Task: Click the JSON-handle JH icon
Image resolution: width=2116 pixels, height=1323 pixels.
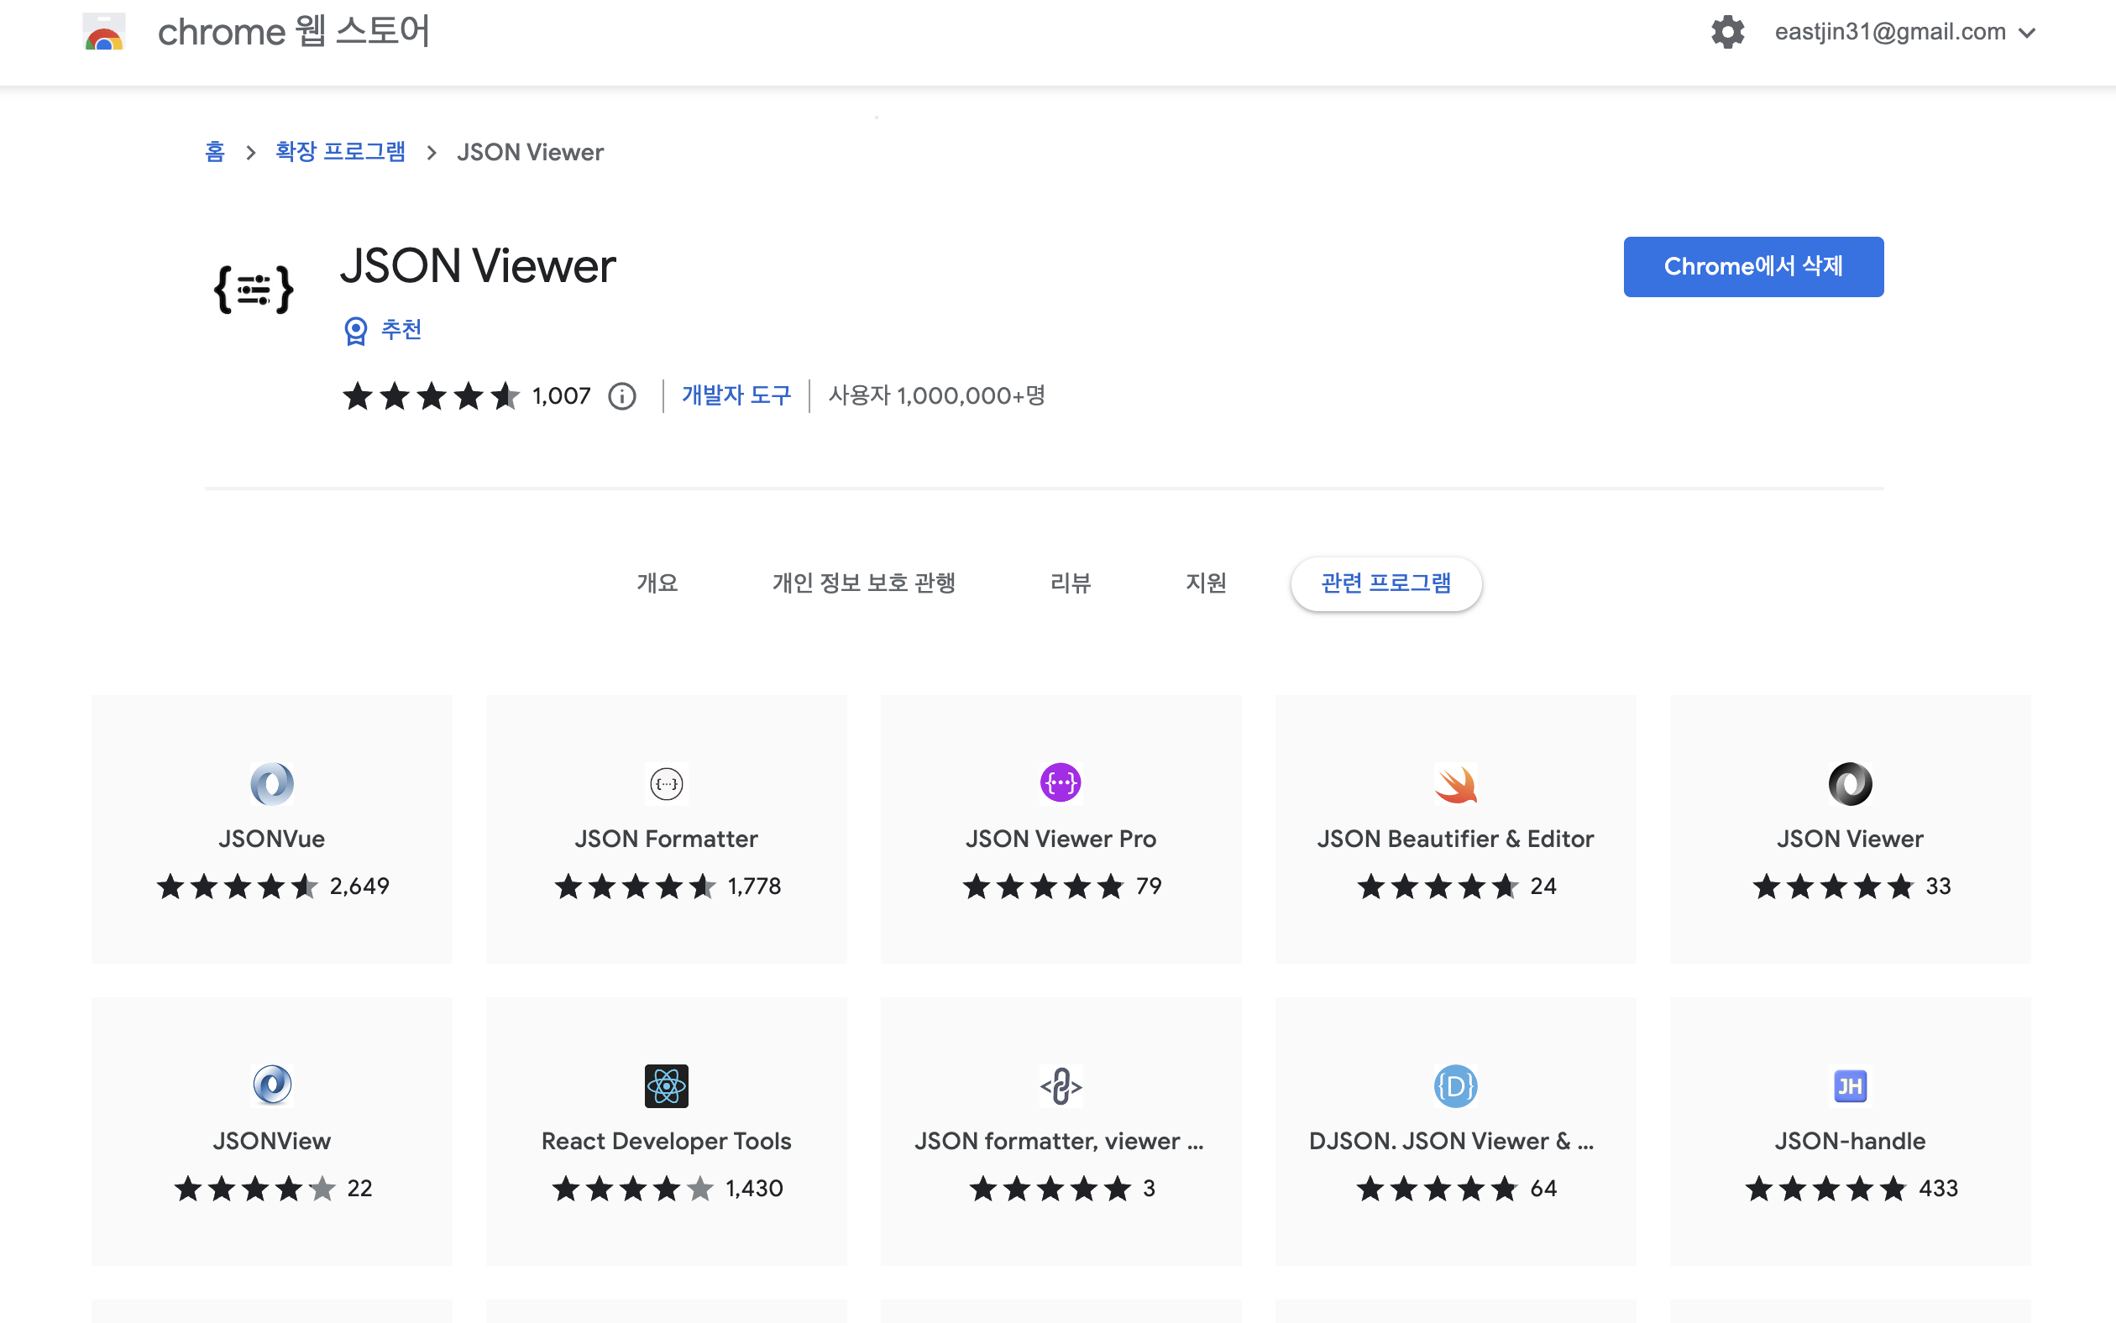Action: [1850, 1086]
